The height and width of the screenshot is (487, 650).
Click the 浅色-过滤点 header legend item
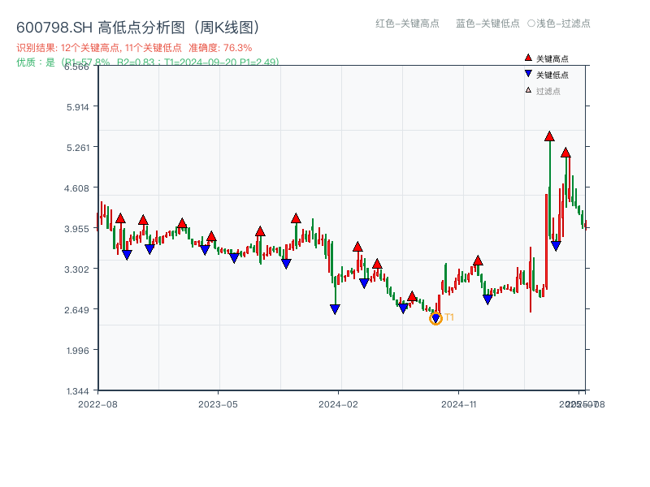tap(559, 24)
